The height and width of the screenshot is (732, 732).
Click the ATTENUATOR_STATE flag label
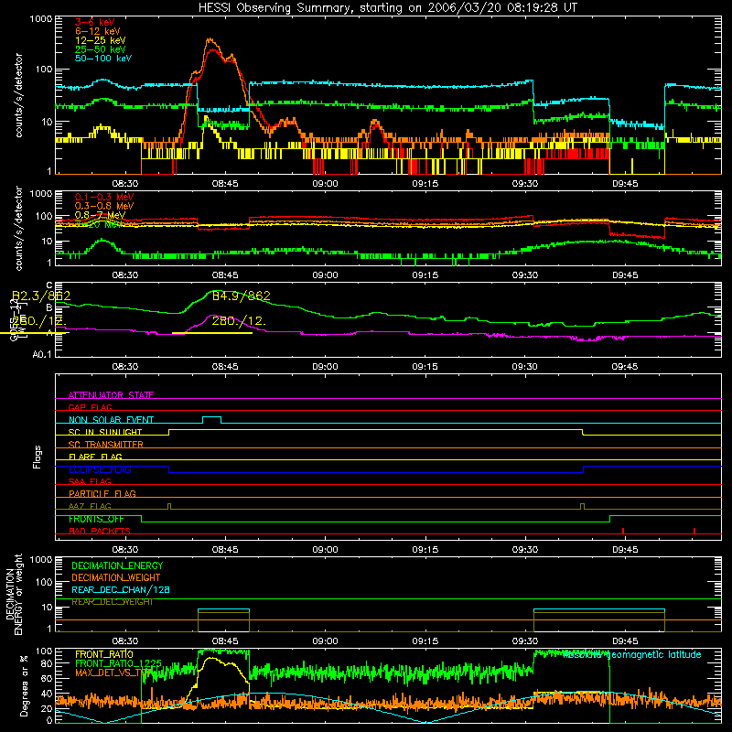[x=111, y=395]
